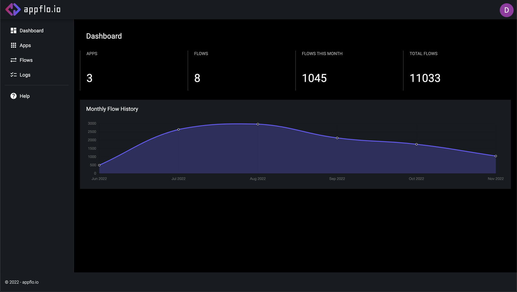Select the Oct 2022 data point on chart
The height and width of the screenshot is (292, 517).
(x=416, y=144)
